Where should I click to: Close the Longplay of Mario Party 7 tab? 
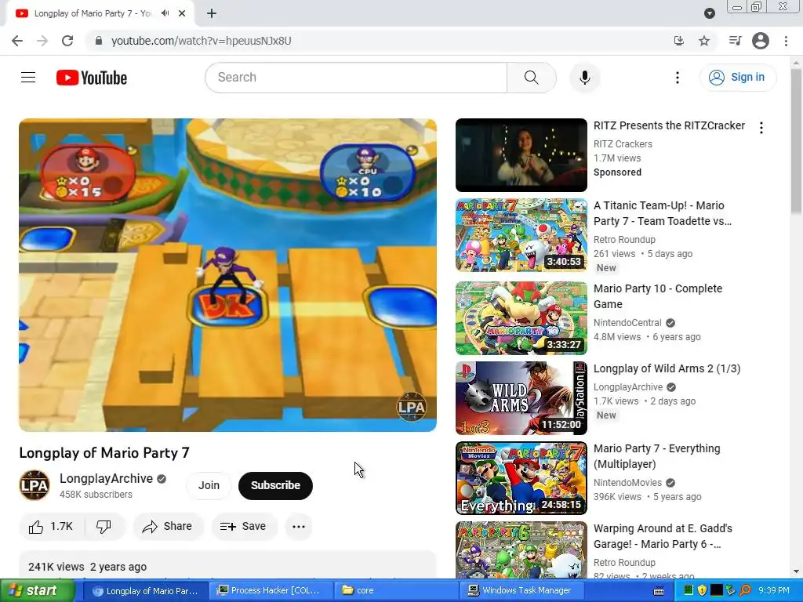coord(182,13)
